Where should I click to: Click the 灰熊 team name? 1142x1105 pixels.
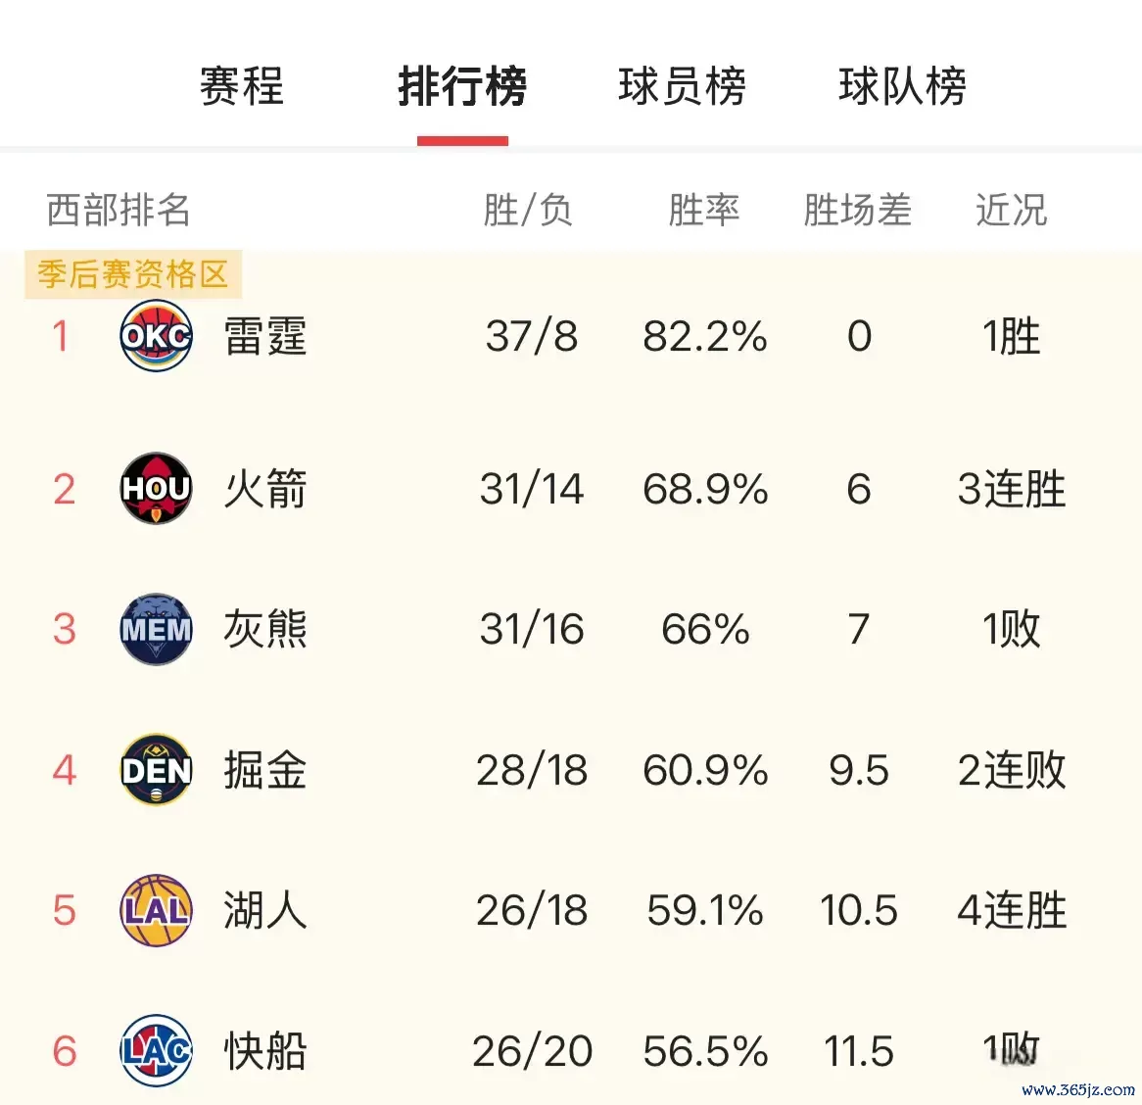click(x=265, y=629)
